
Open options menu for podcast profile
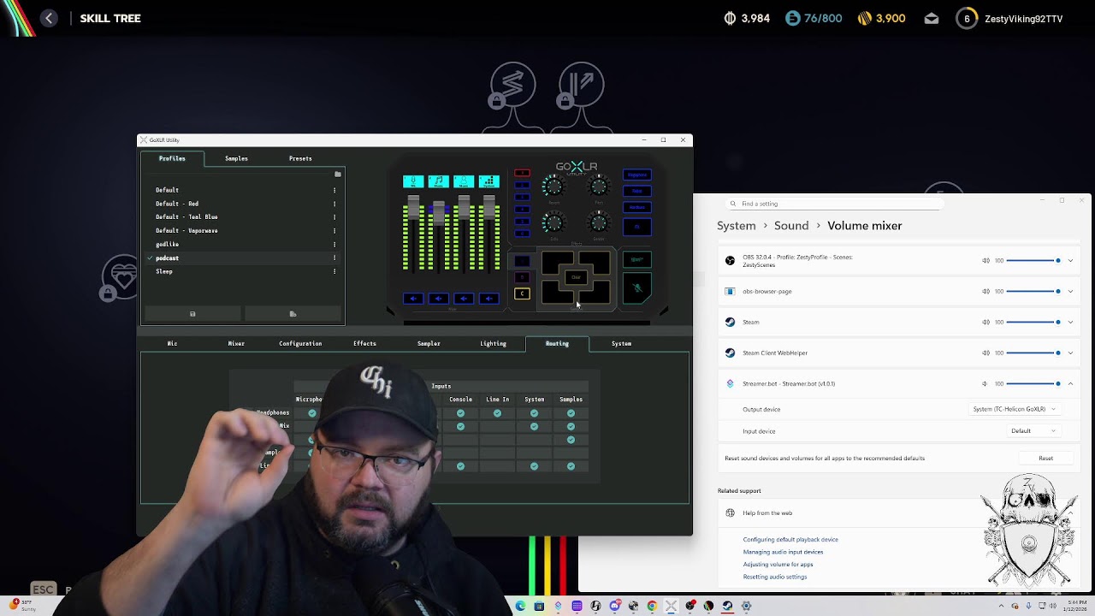click(334, 258)
